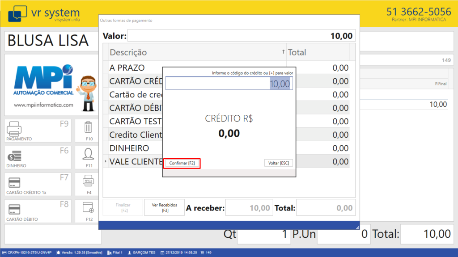Click the MPI Automação Comercial logo

click(43, 86)
